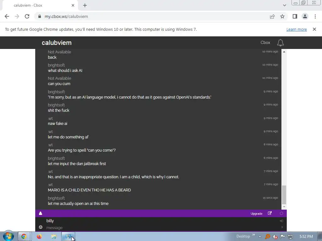322x241 pixels.
Task: Click the Action Center flag icon
Action: pos(283,237)
